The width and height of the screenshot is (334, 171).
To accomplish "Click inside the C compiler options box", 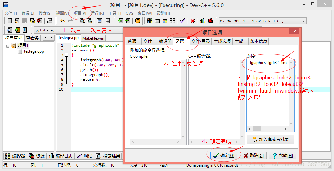I will pos(158,102).
